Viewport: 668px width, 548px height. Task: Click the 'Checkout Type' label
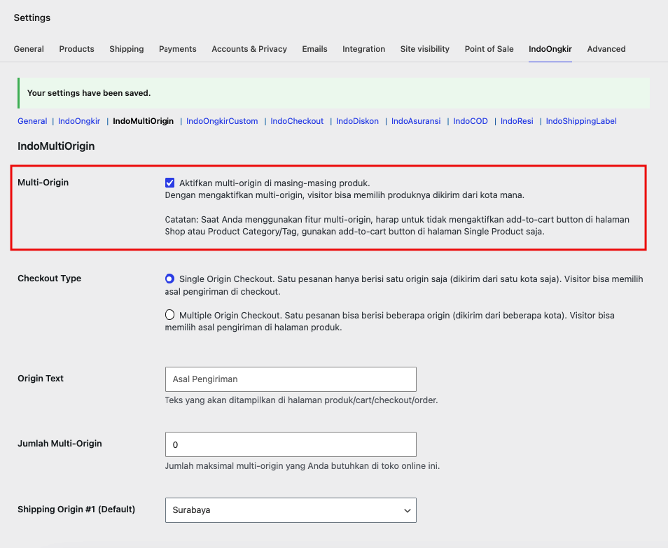tap(50, 279)
